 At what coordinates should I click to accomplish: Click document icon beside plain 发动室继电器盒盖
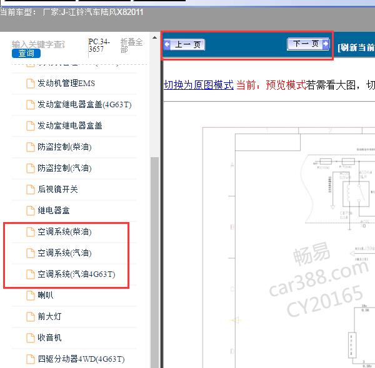click(31, 125)
